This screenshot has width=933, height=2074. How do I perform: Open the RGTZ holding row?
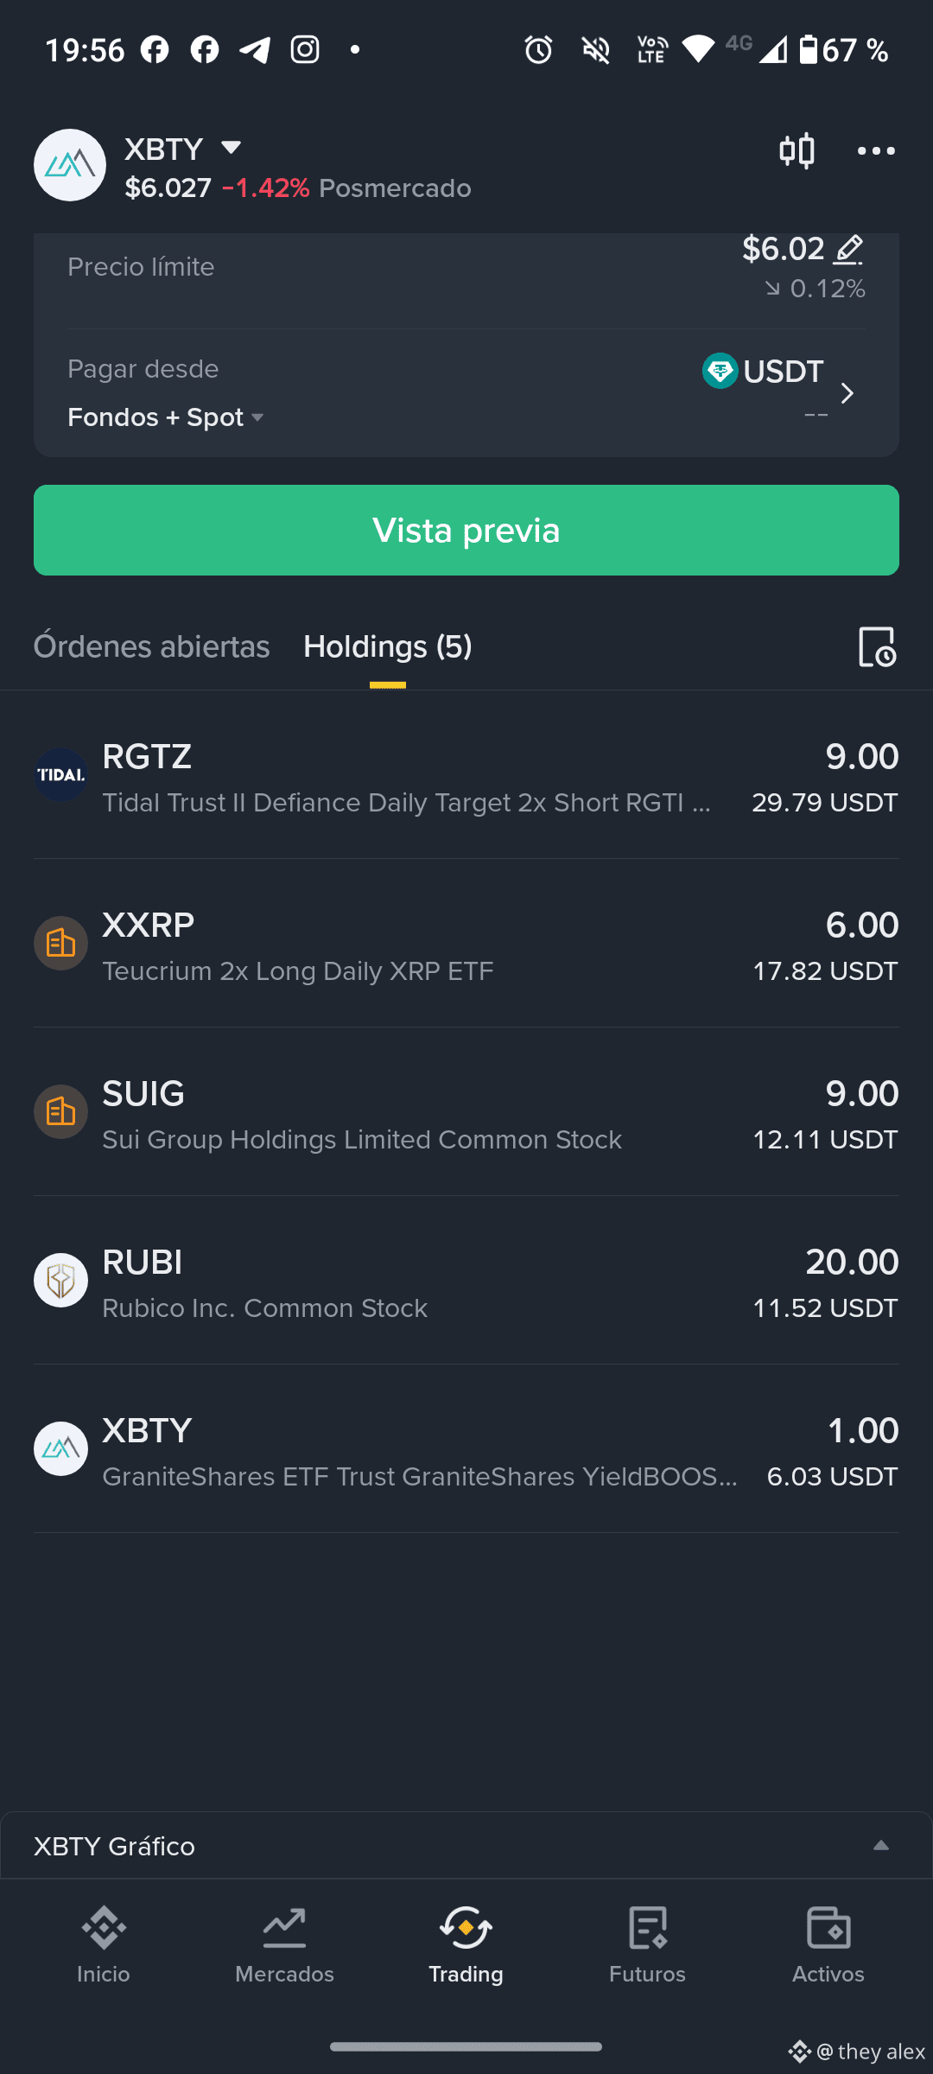pos(466,775)
